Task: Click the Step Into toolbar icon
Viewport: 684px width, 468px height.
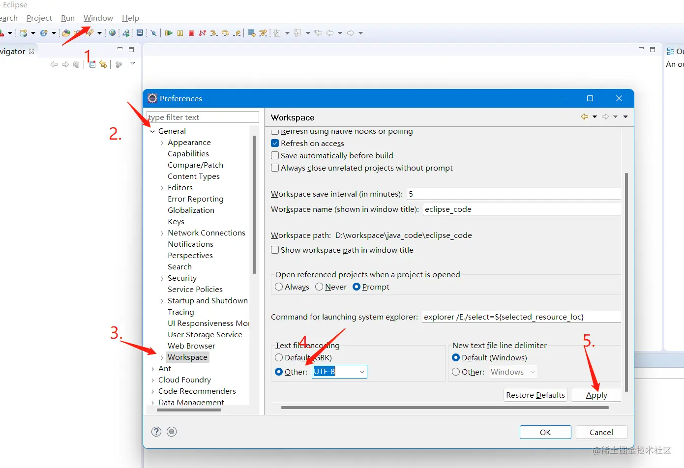Action: 214,33
